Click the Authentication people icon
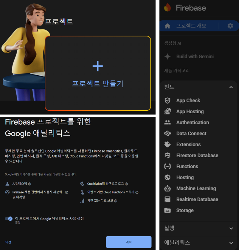Image resolution: width=239 pixels, height=250 pixels. (x=167, y=122)
